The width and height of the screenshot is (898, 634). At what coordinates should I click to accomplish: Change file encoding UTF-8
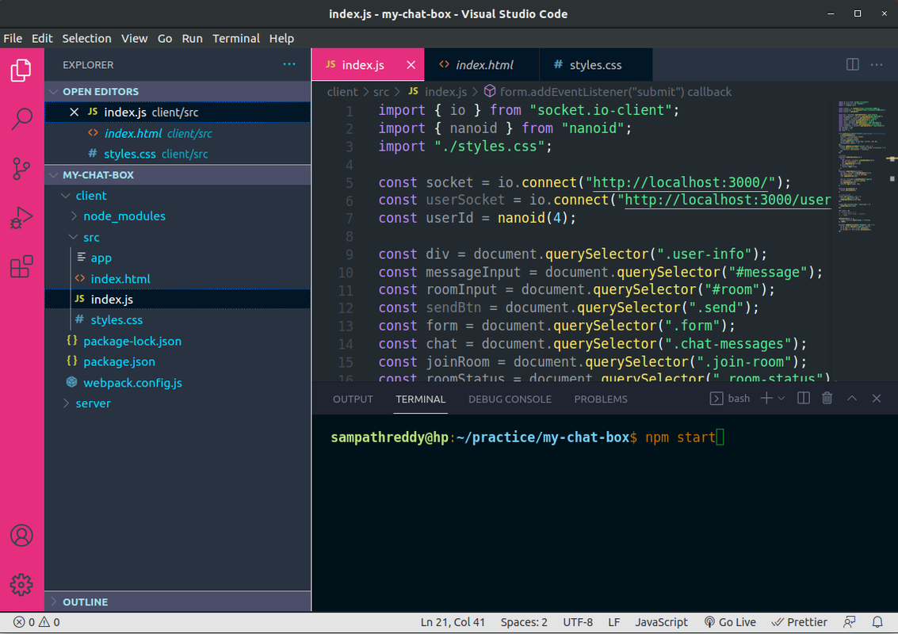pos(577,622)
